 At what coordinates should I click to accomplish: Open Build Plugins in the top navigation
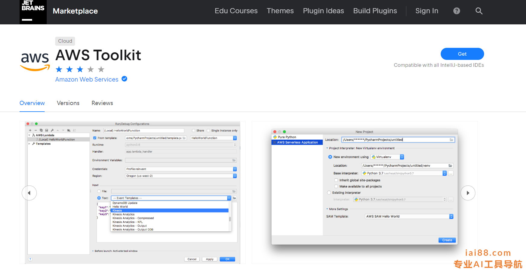375,11
